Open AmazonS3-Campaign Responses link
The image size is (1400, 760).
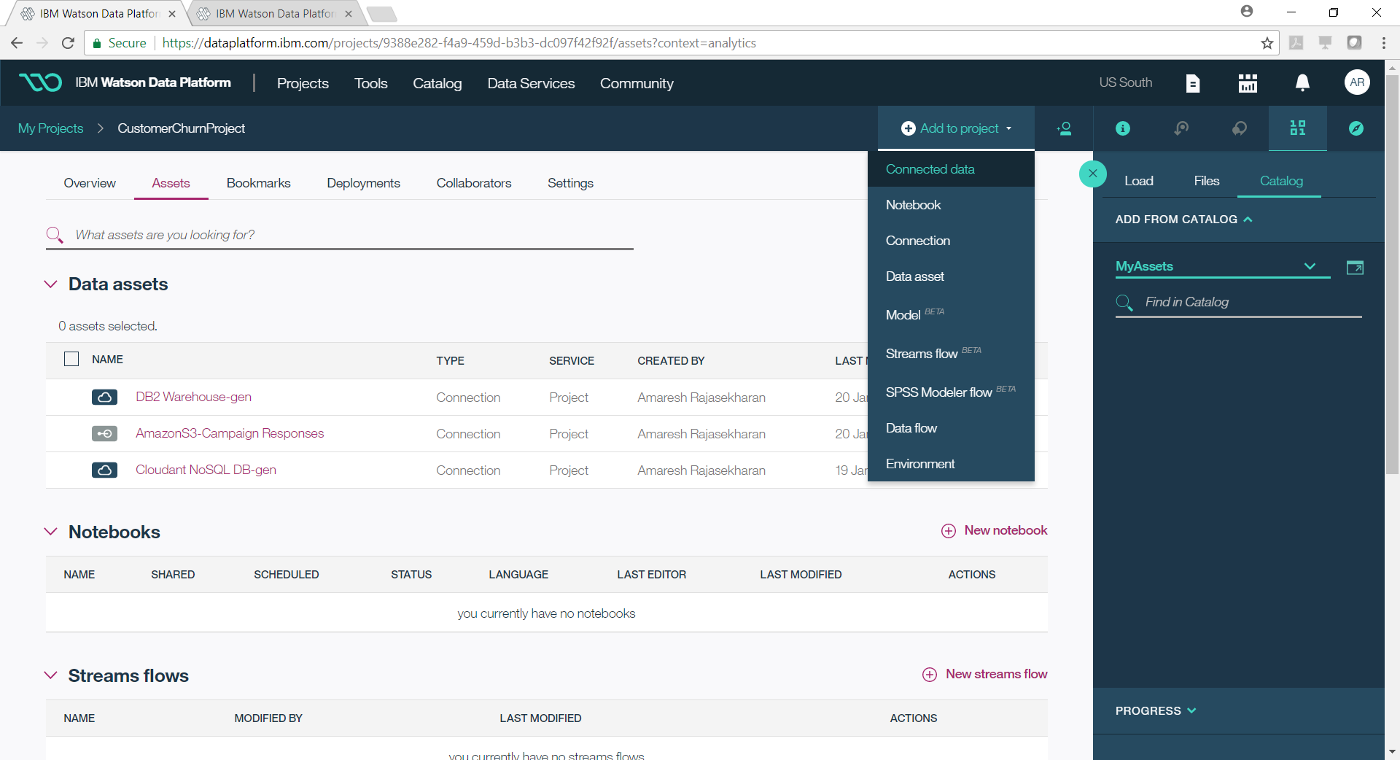point(230,433)
